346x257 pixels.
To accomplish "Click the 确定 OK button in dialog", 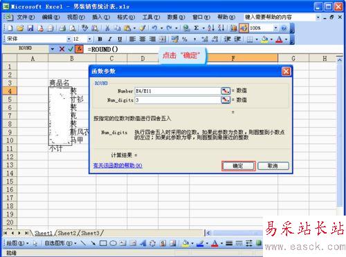I will 239,166.
